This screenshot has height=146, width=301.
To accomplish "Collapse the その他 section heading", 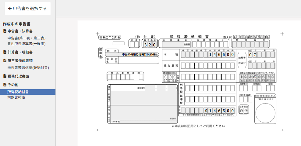I will coord(11,85).
